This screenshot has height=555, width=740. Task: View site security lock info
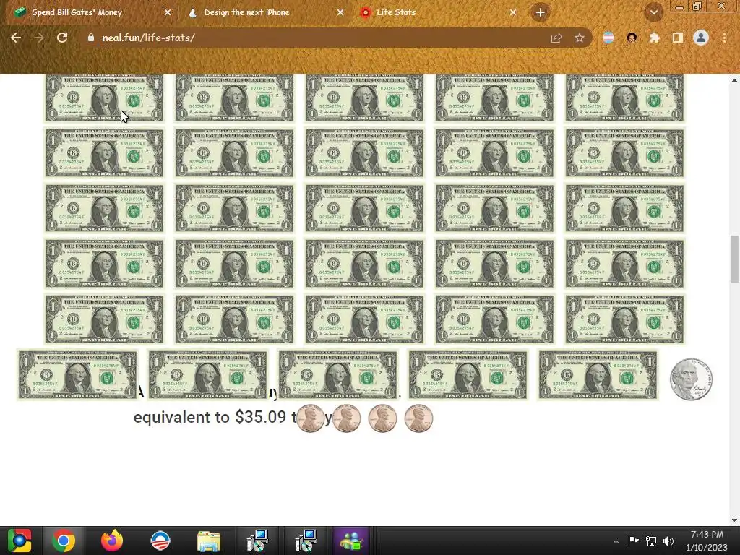click(91, 38)
